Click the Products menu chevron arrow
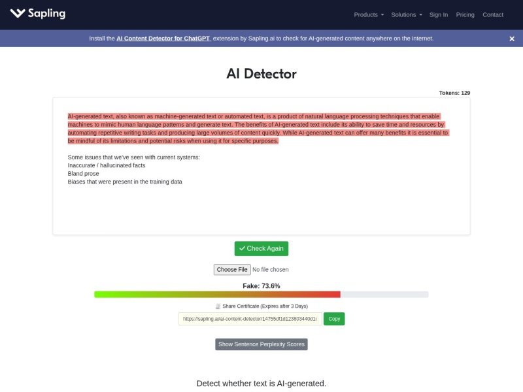The height and width of the screenshot is (392, 523). coord(382,14)
